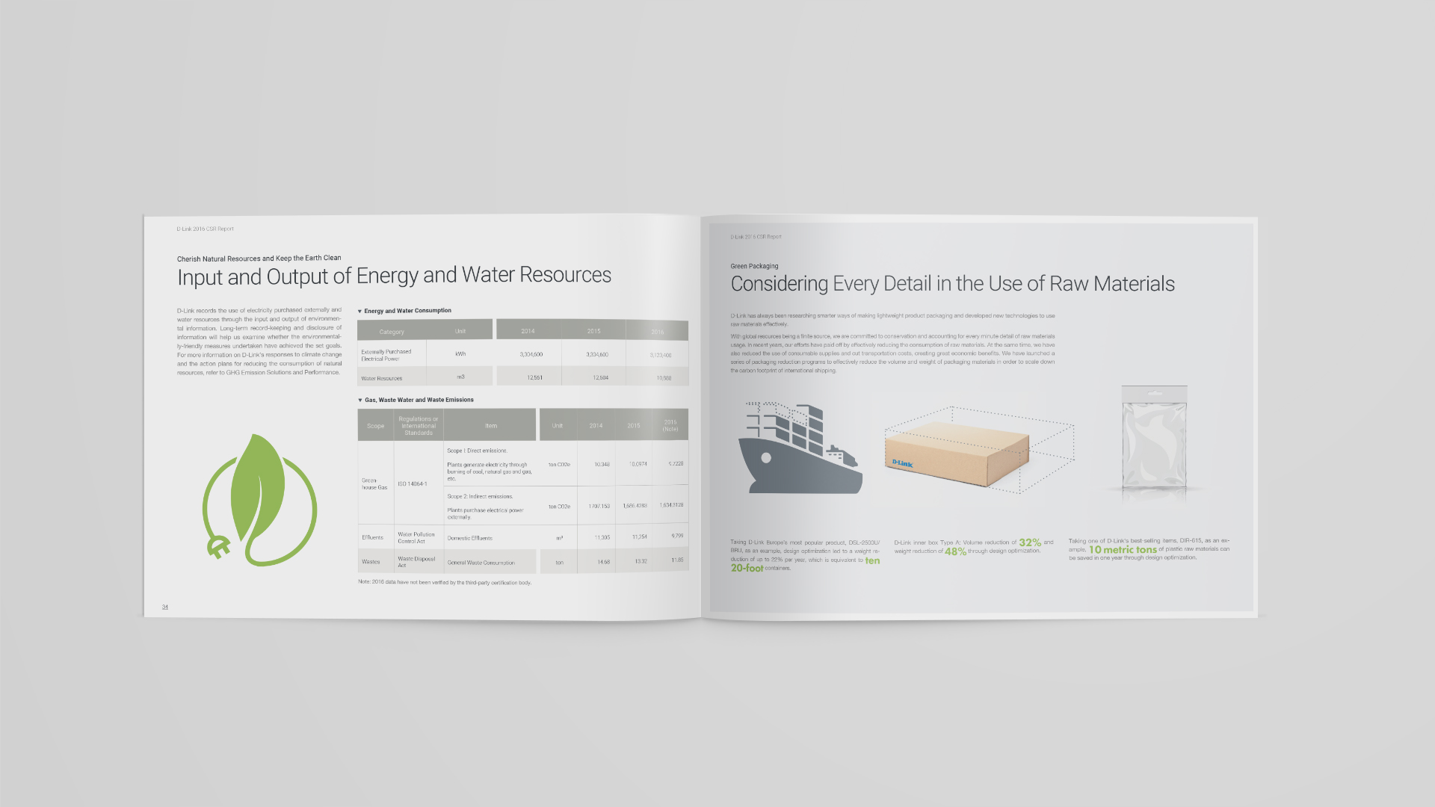Click the '2014' header in the Energy and Water table

tap(528, 331)
